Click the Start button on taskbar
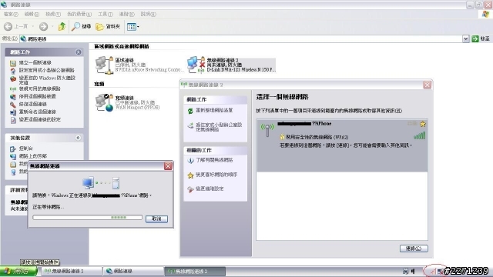This screenshot has height=277, width=493. [x=18, y=271]
